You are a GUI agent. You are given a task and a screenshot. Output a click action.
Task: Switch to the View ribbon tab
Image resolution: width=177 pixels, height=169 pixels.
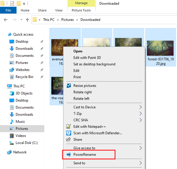(x=59, y=10)
